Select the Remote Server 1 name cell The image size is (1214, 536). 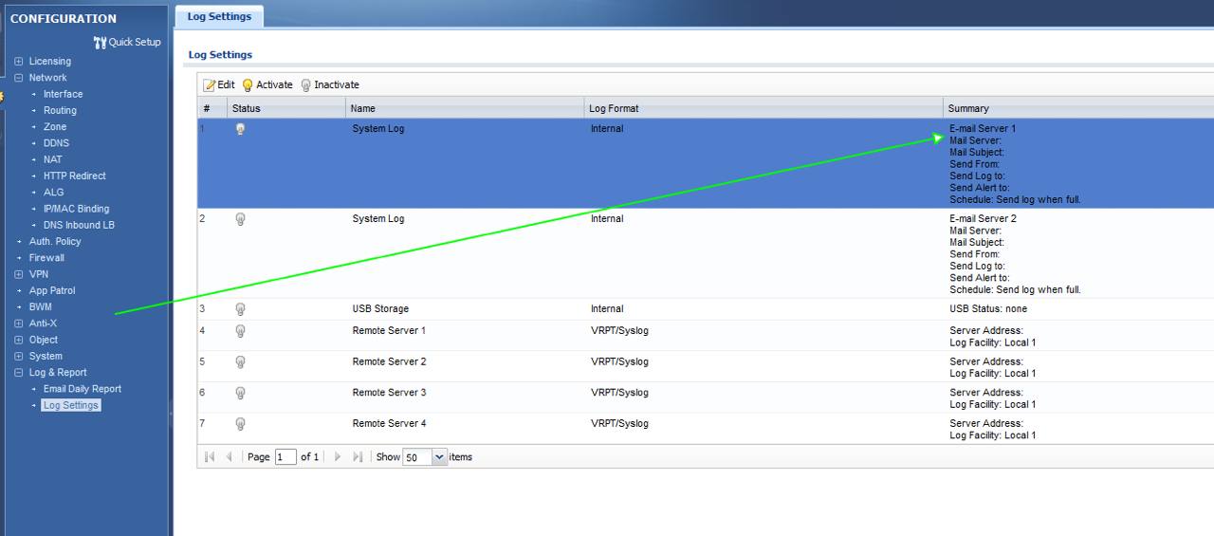tap(389, 331)
